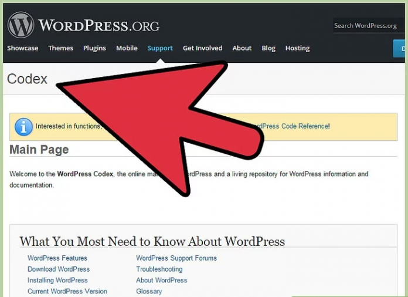This screenshot has height=297, width=408.
Task: Go to the Themes section
Action: (x=60, y=48)
